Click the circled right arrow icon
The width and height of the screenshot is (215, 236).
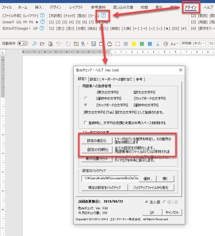point(166,44)
